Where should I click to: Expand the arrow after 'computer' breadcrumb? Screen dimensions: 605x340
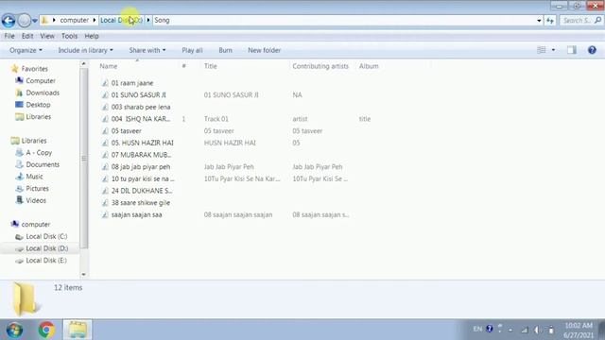pyautogui.click(x=95, y=20)
